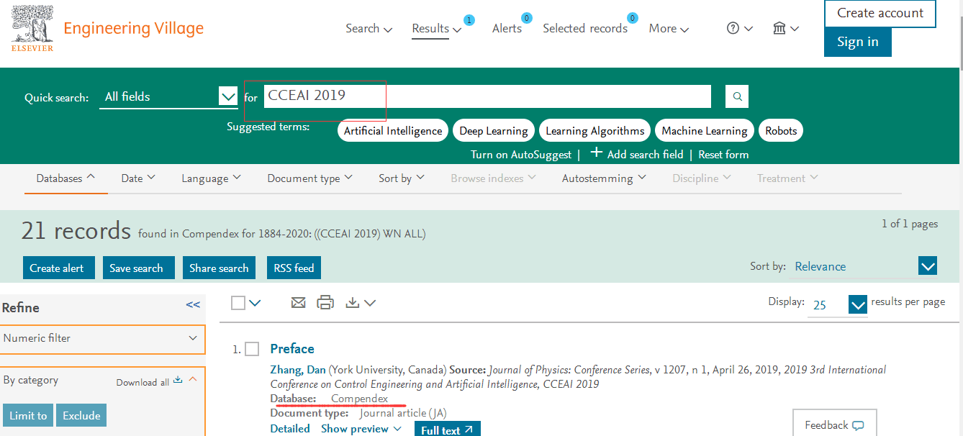Open the Alerts menu item
Image resolution: width=963 pixels, height=436 pixels.
[507, 28]
